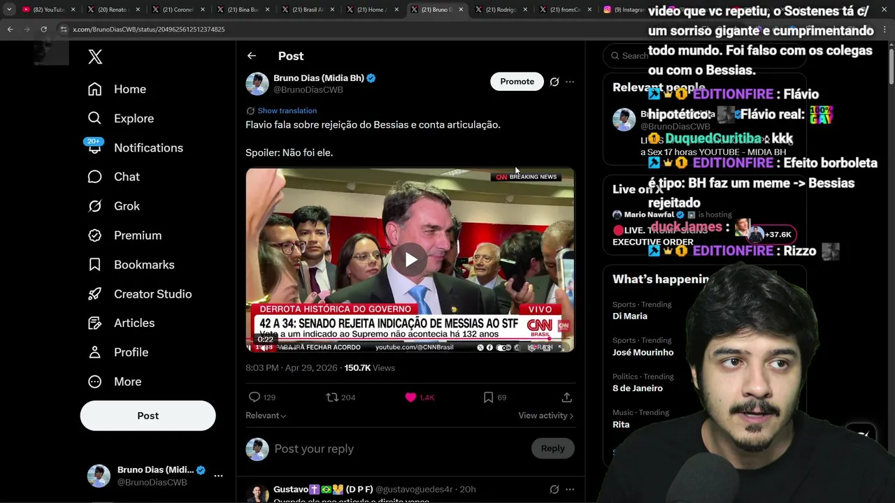Open Bookmarks from the sidebar
895x503 pixels.
point(131,265)
